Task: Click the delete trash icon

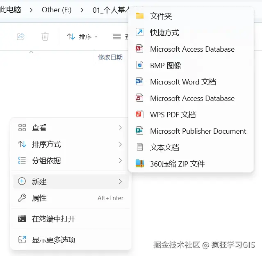Action: pos(45,37)
